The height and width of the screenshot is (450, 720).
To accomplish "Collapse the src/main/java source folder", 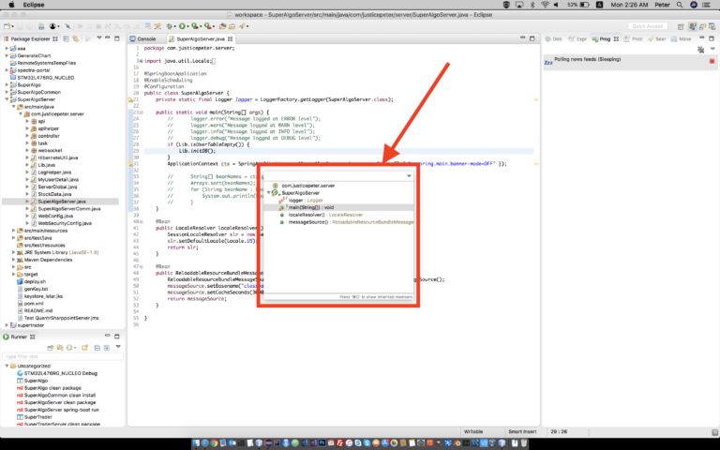I will (x=13, y=107).
